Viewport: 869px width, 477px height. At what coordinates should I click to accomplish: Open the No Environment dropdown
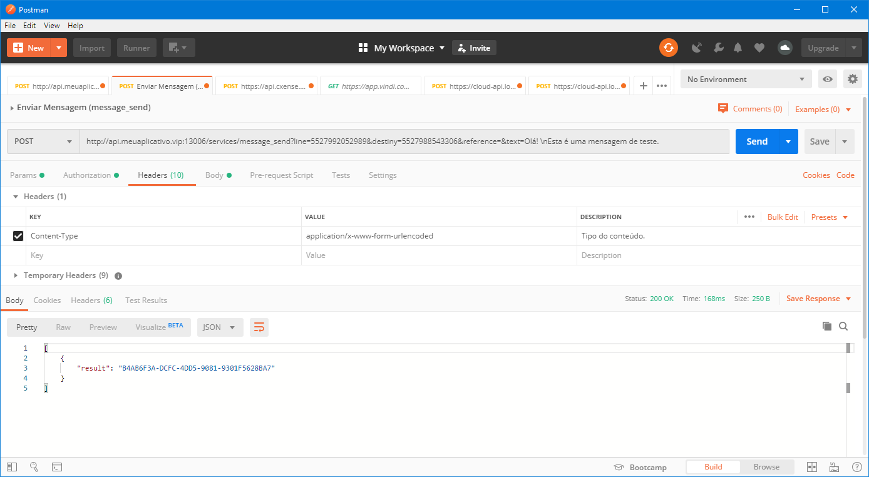pyautogui.click(x=745, y=79)
